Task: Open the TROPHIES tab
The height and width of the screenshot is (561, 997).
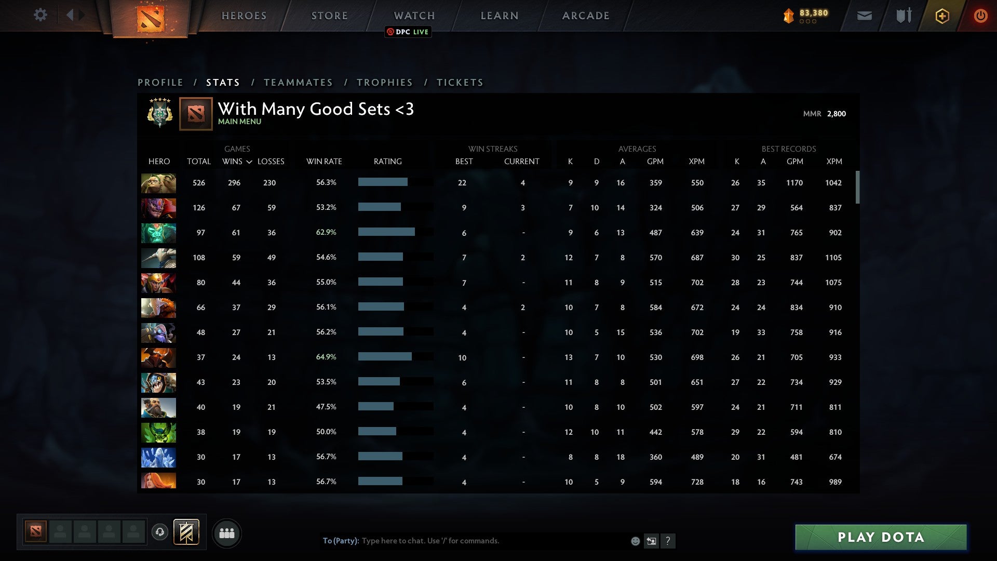Action: [x=384, y=82]
